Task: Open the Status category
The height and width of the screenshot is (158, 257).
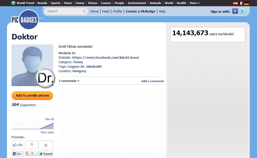Action: 92,3
